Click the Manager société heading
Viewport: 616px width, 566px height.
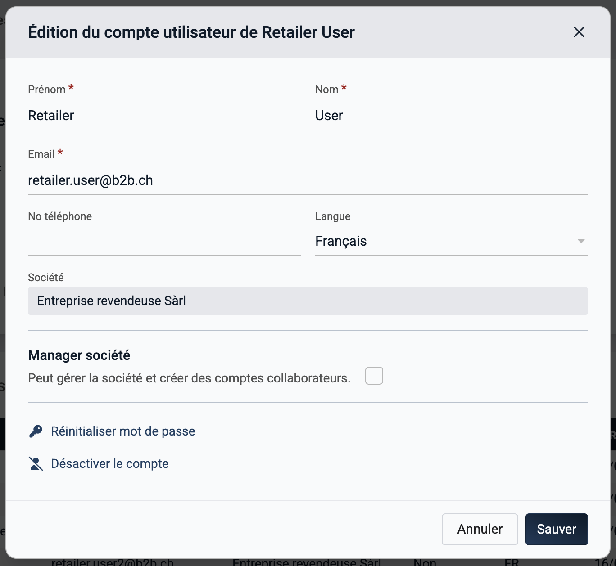point(79,355)
